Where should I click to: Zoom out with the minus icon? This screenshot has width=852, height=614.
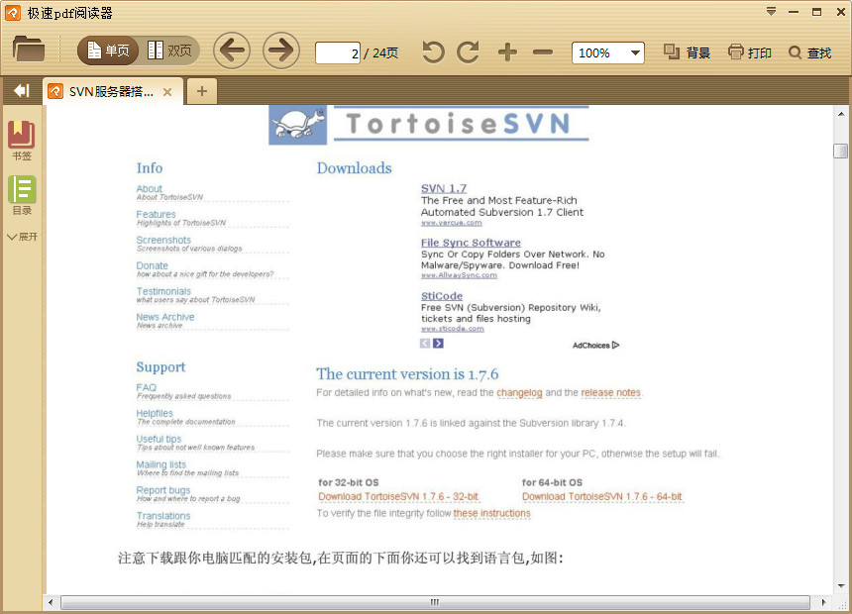(x=542, y=52)
